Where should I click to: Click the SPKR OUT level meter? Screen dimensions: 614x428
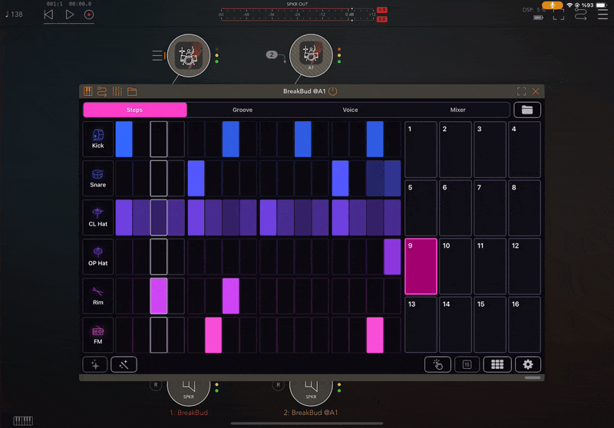[298, 15]
